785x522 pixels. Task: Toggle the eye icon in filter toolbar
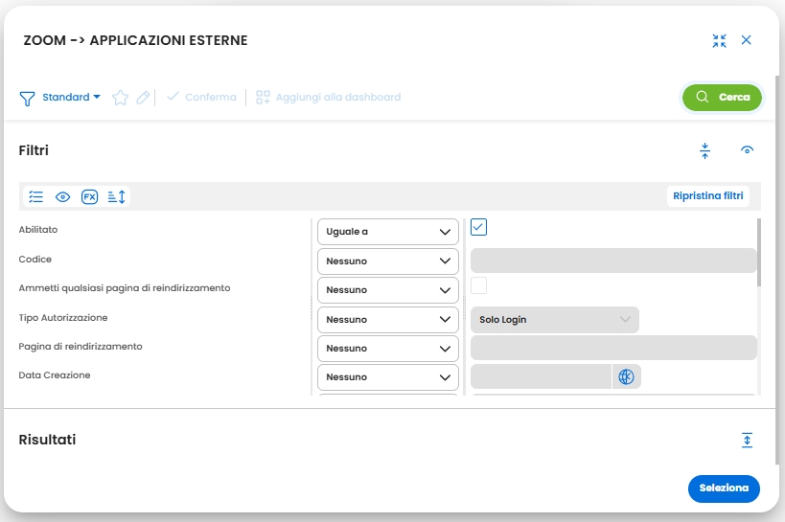(63, 196)
